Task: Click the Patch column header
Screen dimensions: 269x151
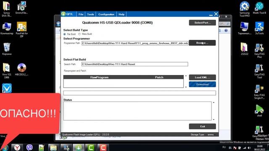Action: (x=159, y=77)
